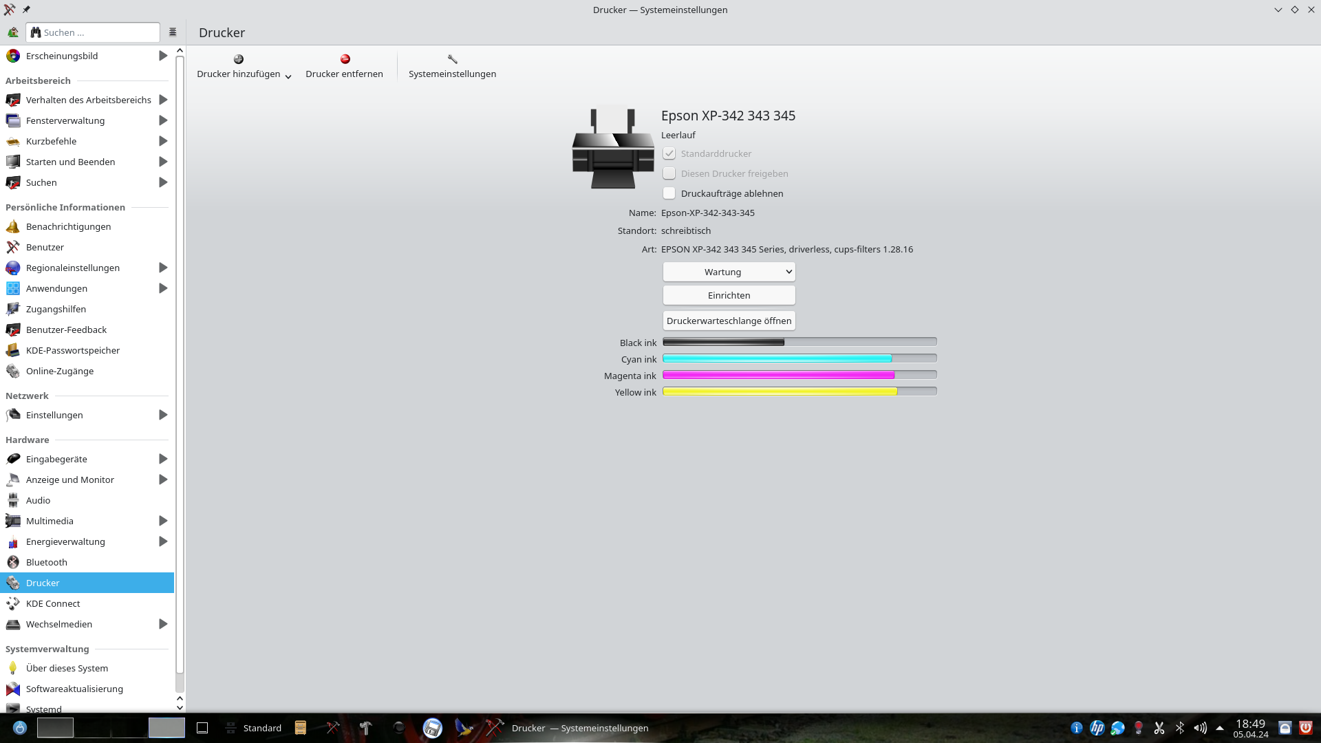The image size is (1321, 743).
Task: Open the clipboard scissors tray icon
Action: (x=1159, y=728)
